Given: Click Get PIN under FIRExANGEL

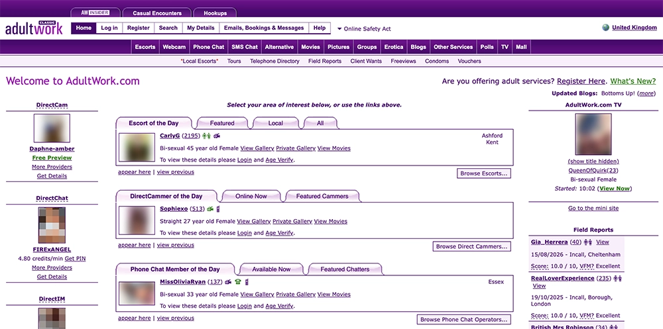Looking at the screenshot, I should point(76,258).
